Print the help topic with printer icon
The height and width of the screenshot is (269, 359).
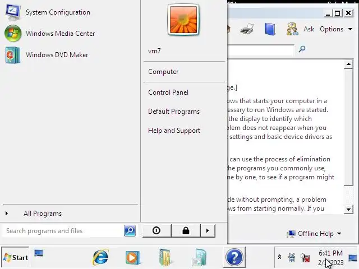point(247,29)
